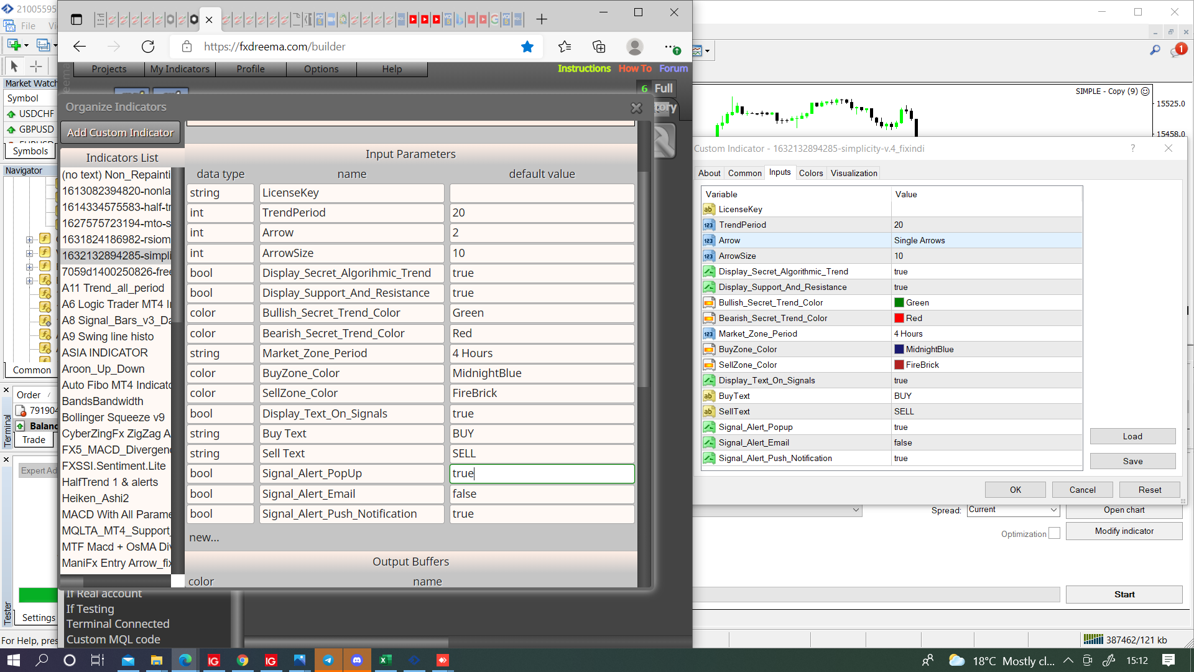Open a new browser tab
This screenshot has height=672, width=1194.
click(x=542, y=19)
